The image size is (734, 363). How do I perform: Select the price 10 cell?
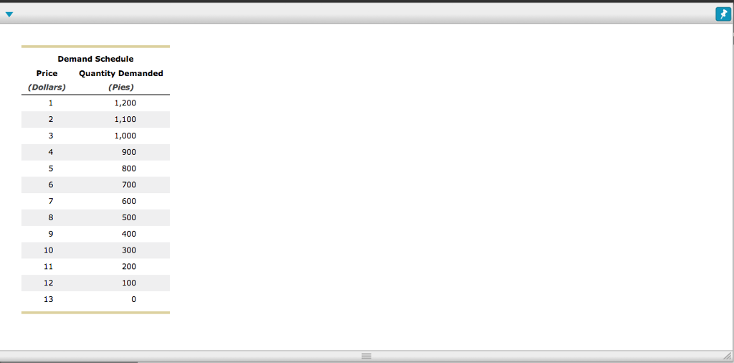[49, 250]
